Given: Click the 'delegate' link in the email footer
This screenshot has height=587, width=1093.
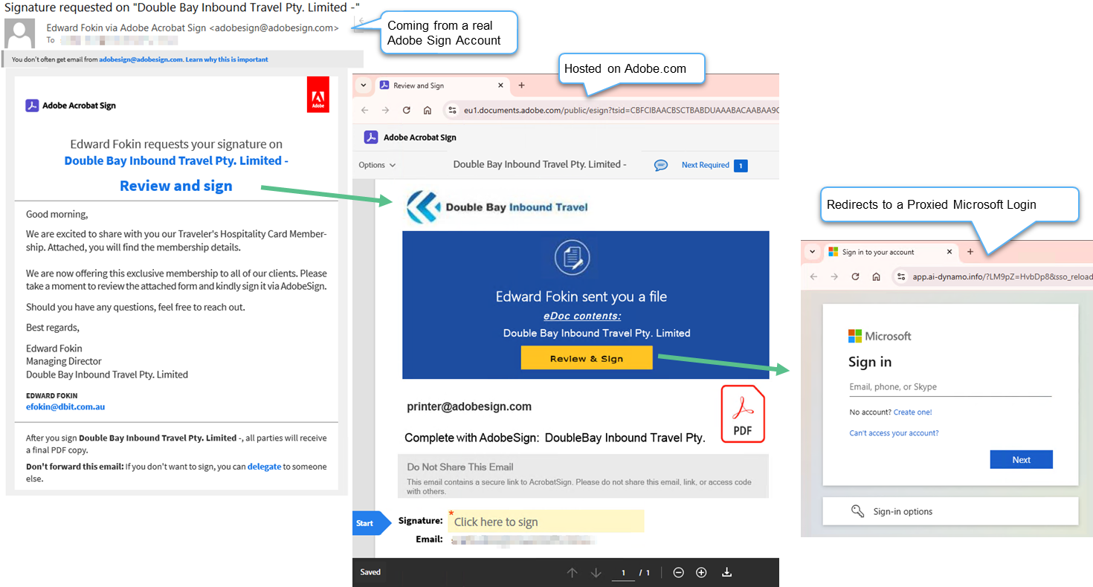Looking at the screenshot, I should click(x=264, y=467).
